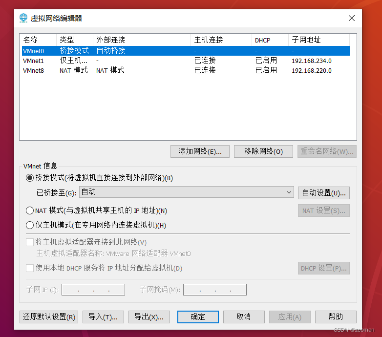Image resolution: width=382 pixels, height=337 pixels.
Task: Click the 应用(A) button
Action: pos(290,317)
